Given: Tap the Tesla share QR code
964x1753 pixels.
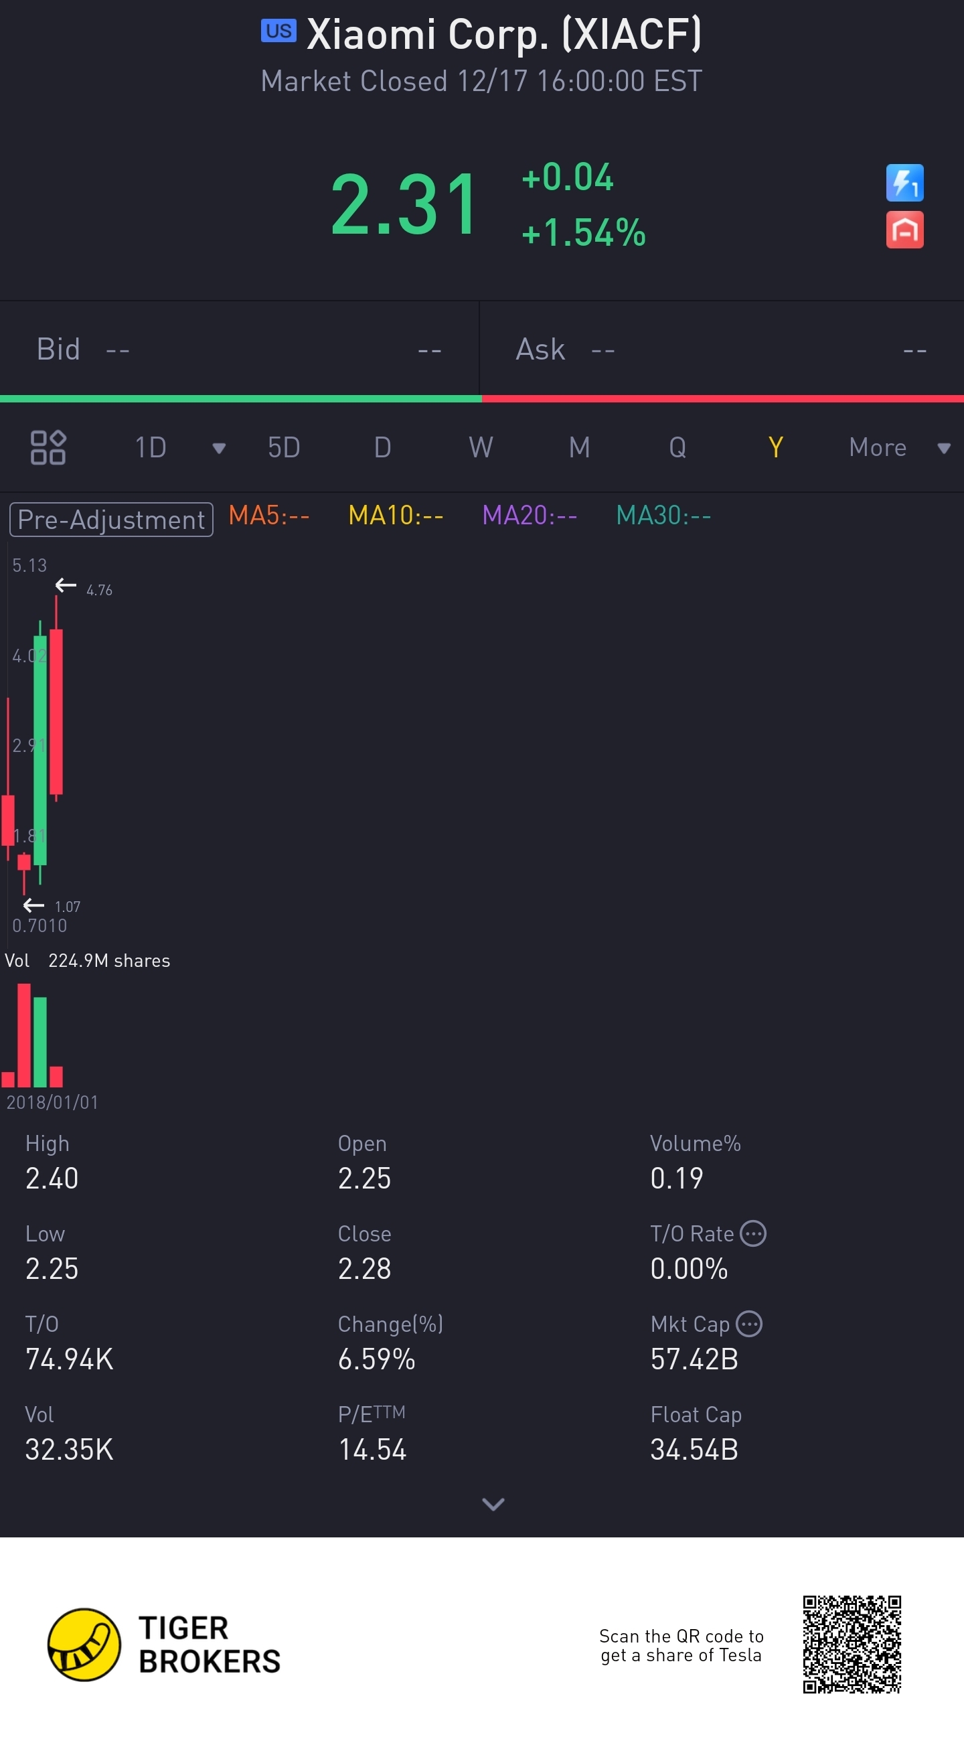Looking at the screenshot, I should coord(852,1644).
